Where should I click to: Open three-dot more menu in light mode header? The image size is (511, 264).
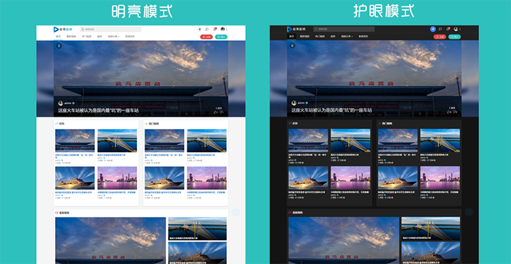click(x=227, y=29)
